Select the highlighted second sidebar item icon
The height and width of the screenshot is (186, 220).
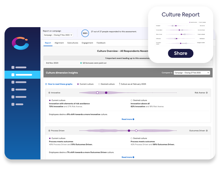click(x=13, y=75)
